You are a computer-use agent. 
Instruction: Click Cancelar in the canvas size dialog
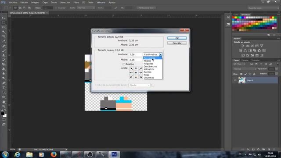click(177, 43)
